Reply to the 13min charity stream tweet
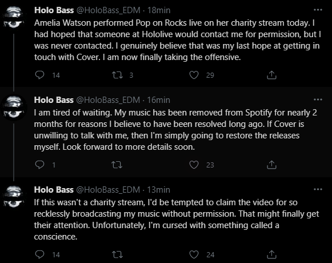This screenshot has width=332, height=263. point(39,254)
